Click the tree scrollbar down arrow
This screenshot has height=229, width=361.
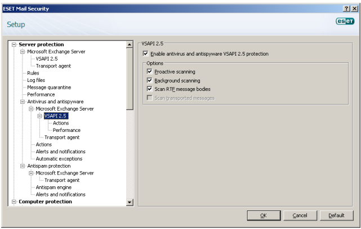click(130, 202)
